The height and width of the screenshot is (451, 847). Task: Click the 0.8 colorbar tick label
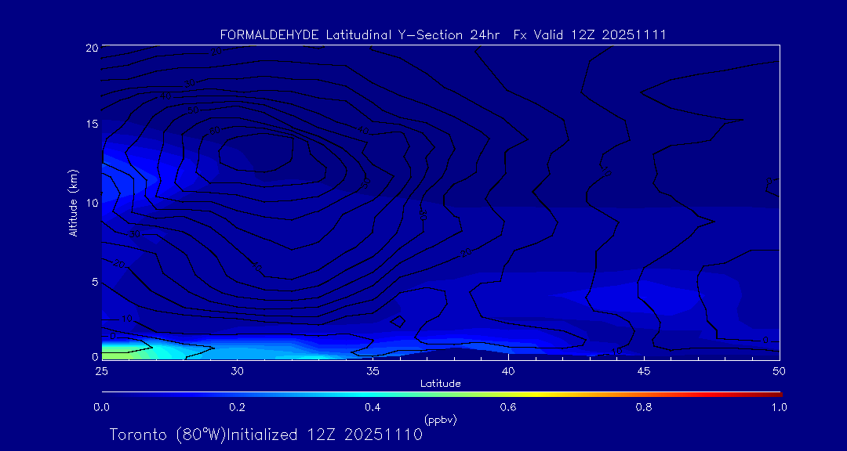click(644, 407)
